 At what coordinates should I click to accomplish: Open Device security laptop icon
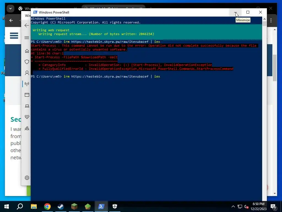27,106
